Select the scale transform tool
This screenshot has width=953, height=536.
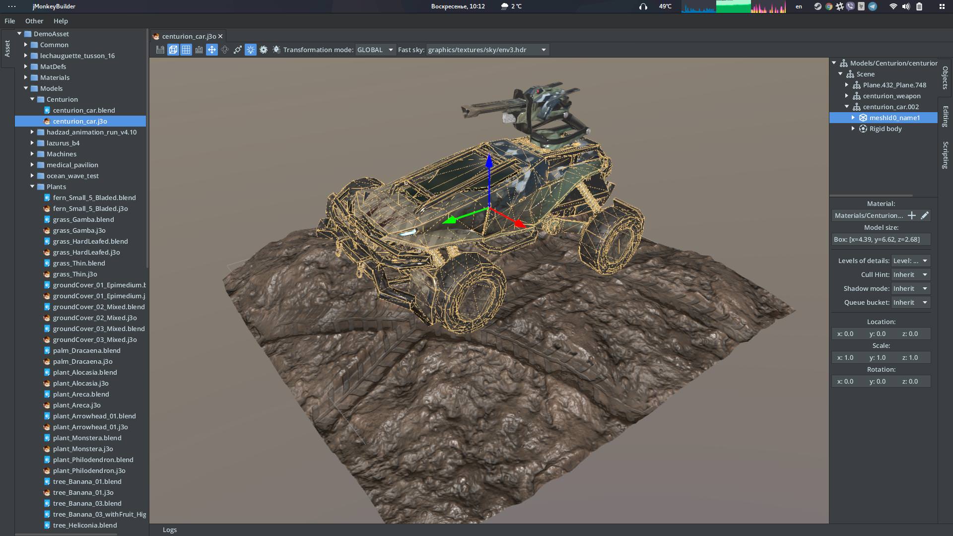pyautogui.click(x=238, y=50)
